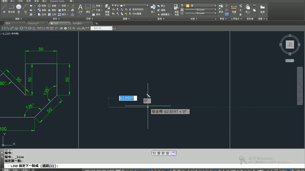Viewport: 305px width, 171px height.
Task: Click the 0° angle input field
Action: [x=147, y=101]
